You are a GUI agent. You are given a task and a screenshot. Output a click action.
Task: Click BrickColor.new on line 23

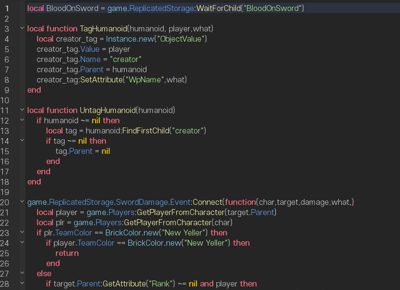click(132, 232)
